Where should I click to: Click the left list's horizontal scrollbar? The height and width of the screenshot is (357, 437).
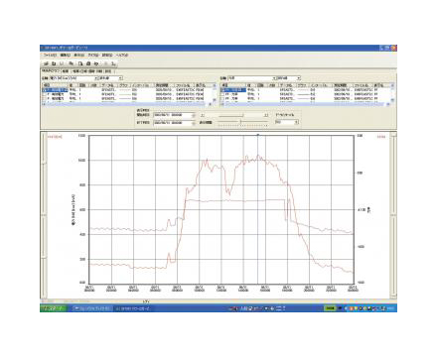click(127, 104)
